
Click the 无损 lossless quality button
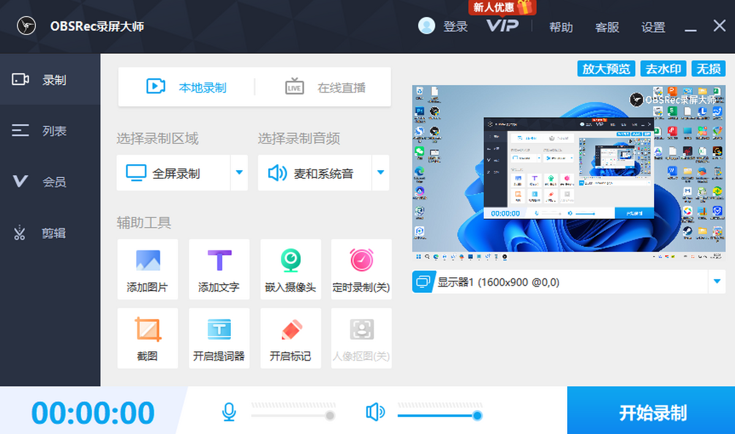point(708,69)
